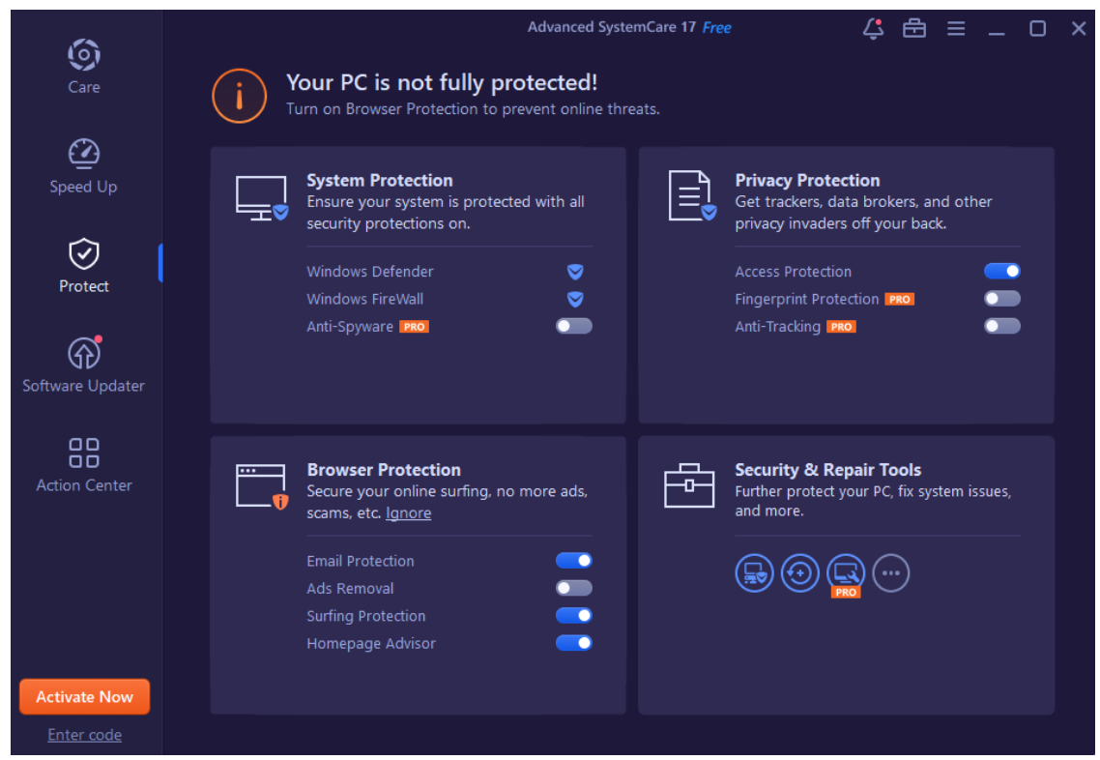Image resolution: width=1100 pixels, height=760 pixels.
Task: Click the Browser Protection heading
Action: click(384, 470)
